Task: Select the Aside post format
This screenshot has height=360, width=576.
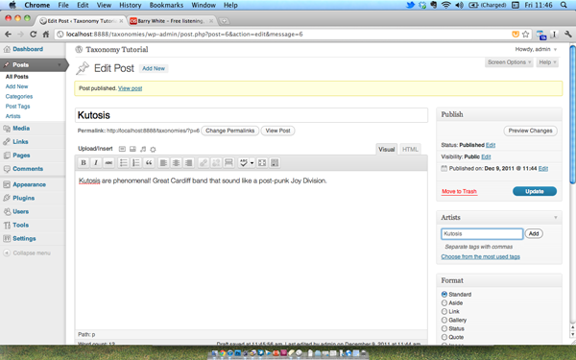Action: pos(444,302)
